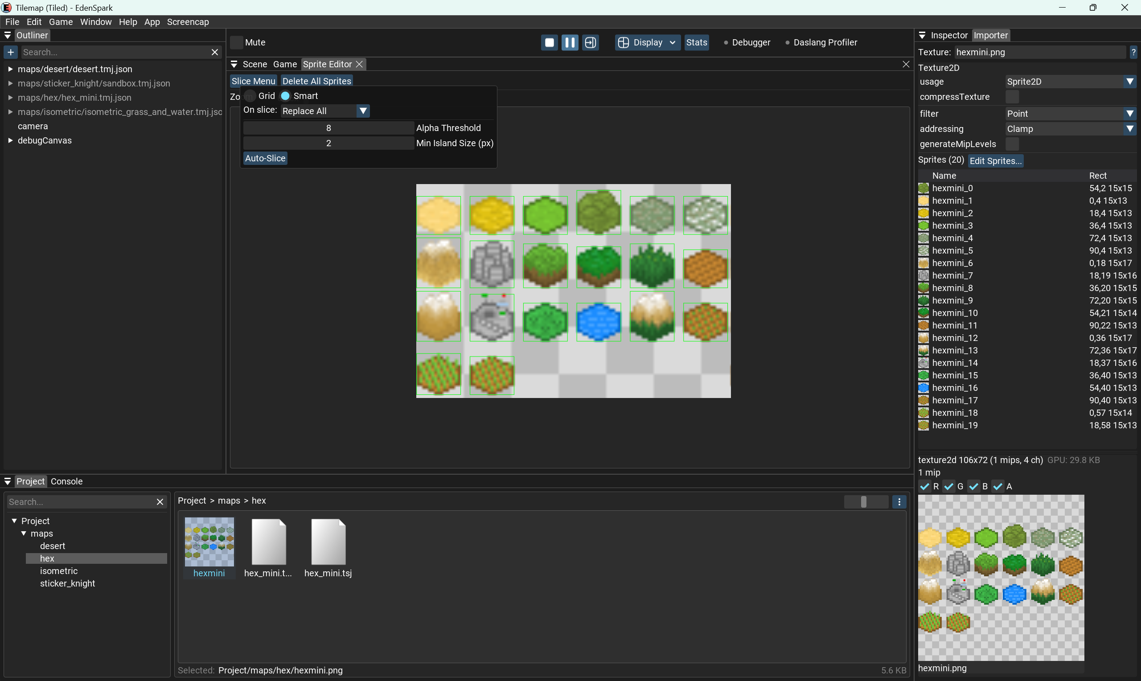Toggle the G channel checkbox
The image size is (1141, 681).
click(949, 486)
